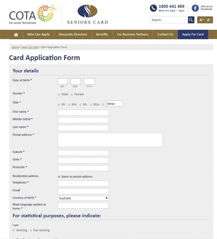Screen dimensions: 217x239
Task: Click the site Search input box
Action: pos(168,20)
